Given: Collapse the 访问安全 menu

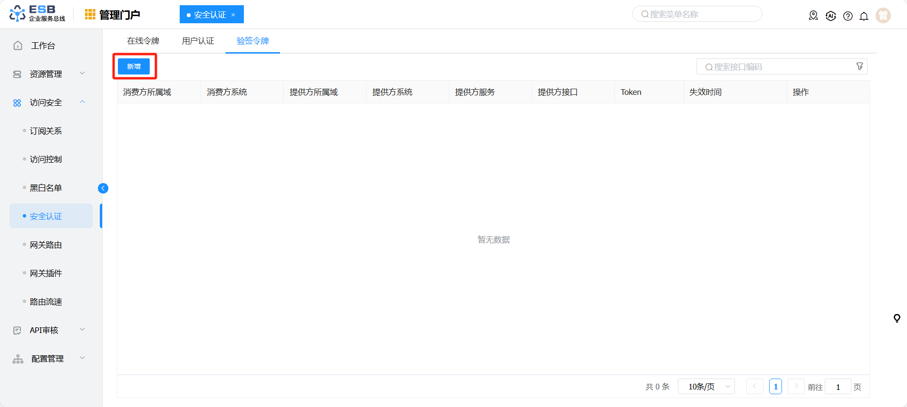Looking at the screenshot, I should click(x=47, y=102).
